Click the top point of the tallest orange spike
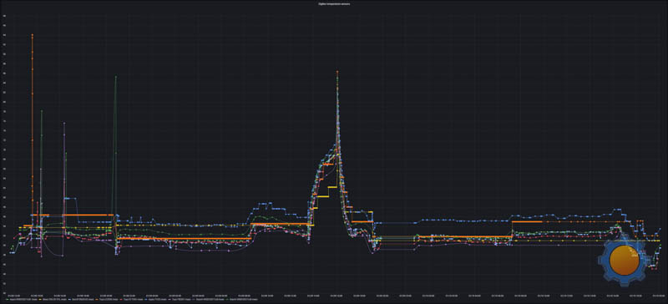Screen dimensions: 668x304 coord(33,34)
